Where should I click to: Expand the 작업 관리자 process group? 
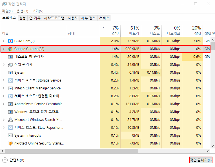pos(4,65)
